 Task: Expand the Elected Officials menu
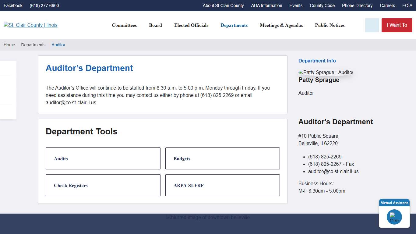point(191,25)
